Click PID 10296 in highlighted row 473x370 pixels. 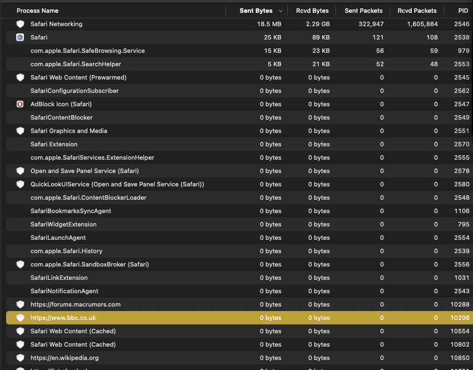(460, 318)
